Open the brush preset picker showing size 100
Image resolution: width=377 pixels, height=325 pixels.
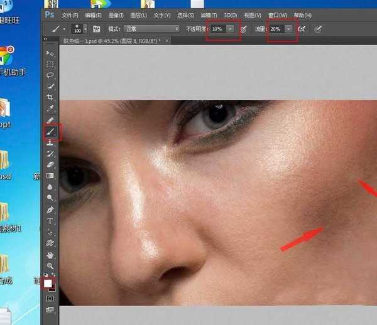pos(78,29)
